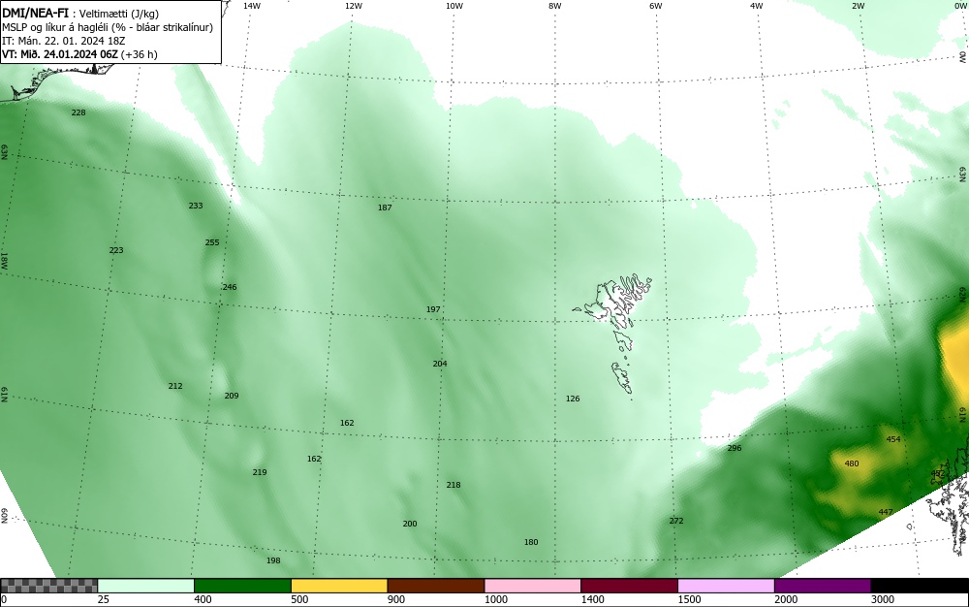Viewport: 969px width, 607px height.
Task: Click the 10W longitude label
Action: point(454,6)
